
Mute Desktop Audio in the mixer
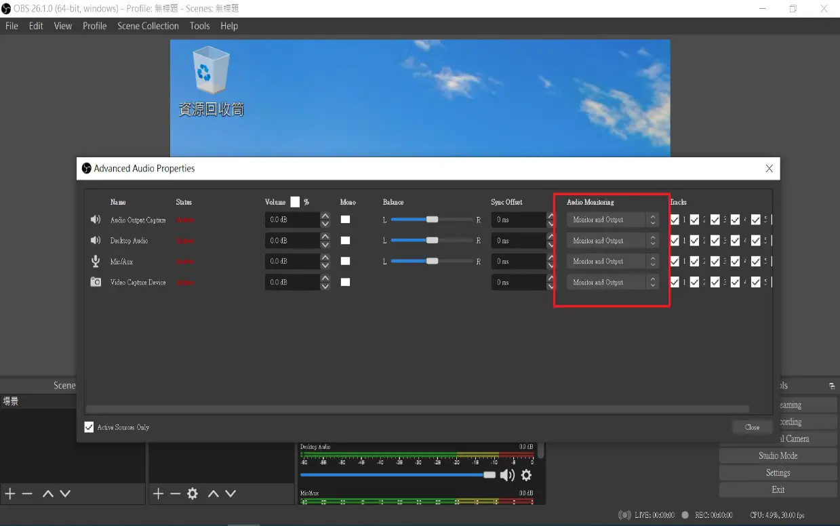(507, 475)
